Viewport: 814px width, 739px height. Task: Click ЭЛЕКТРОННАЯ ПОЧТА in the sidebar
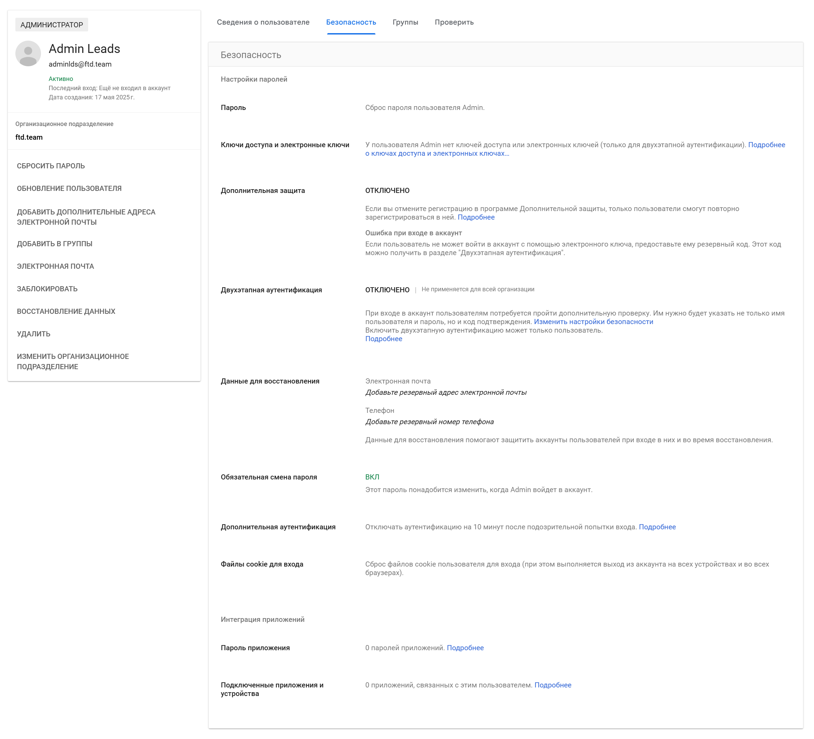point(55,266)
